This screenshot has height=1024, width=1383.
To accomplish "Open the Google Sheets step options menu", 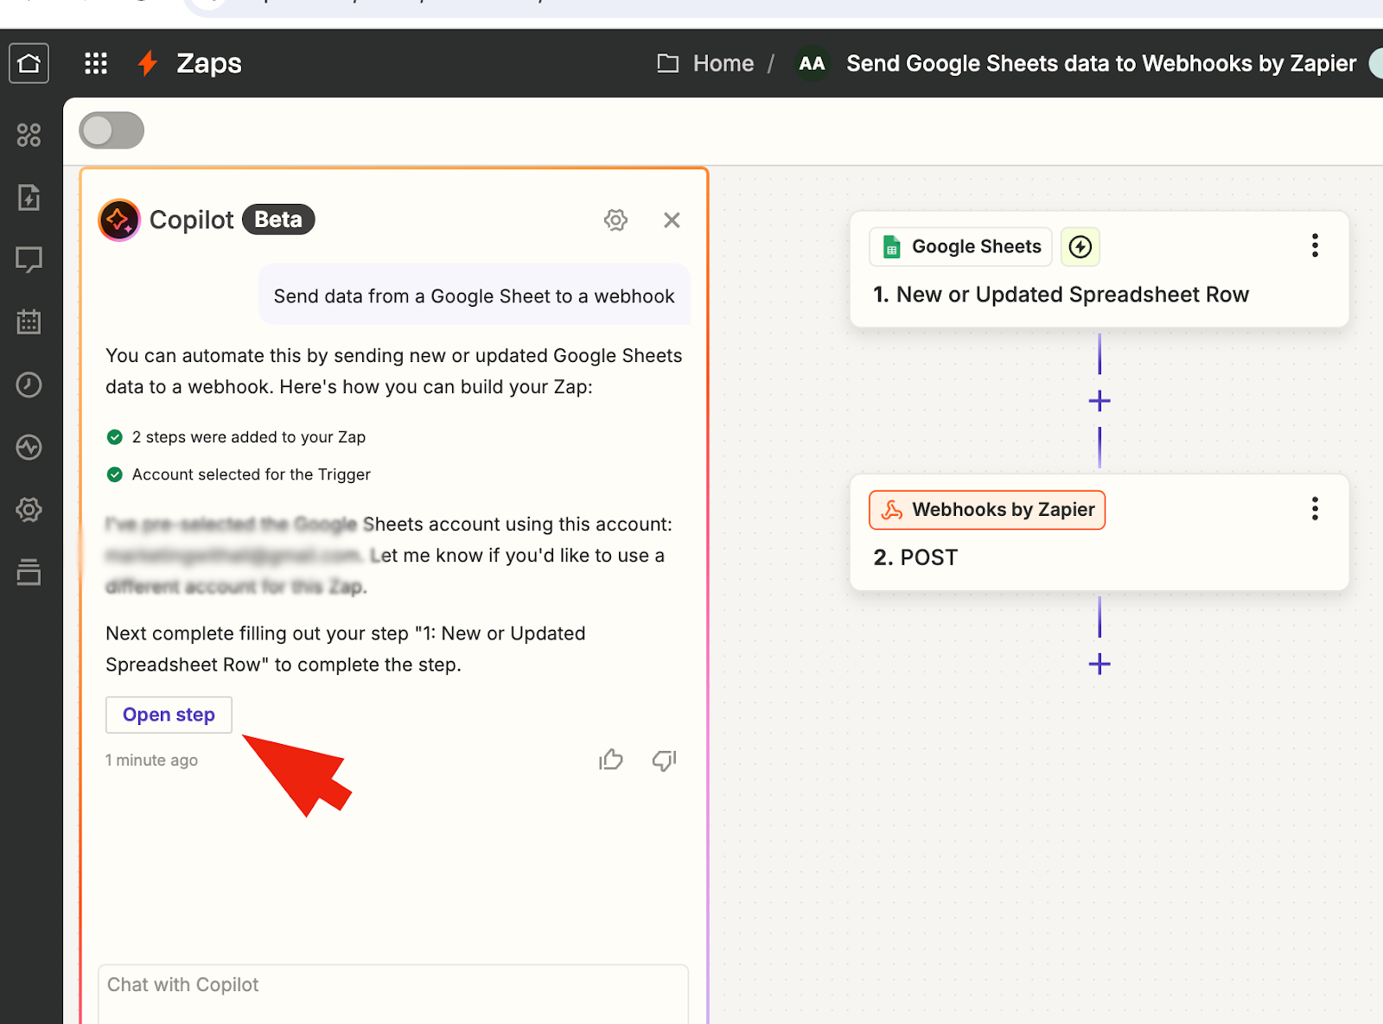I will [1315, 246].
